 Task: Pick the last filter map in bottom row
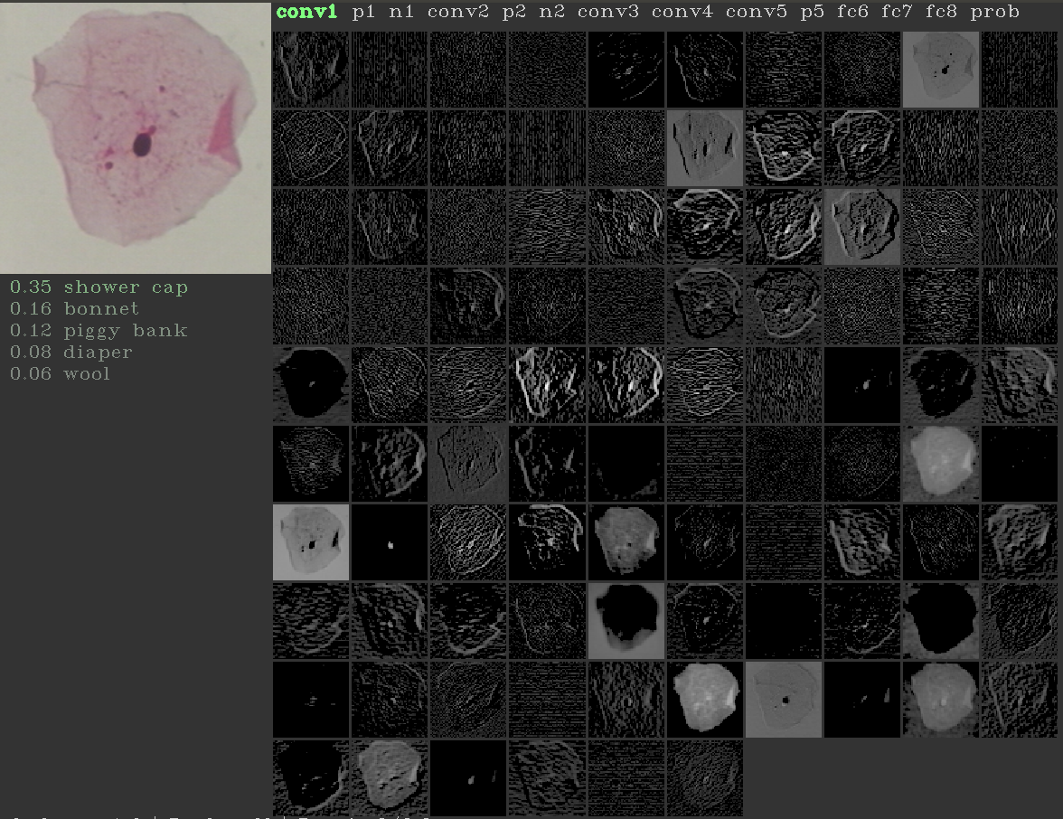click(x=705, y=777)
